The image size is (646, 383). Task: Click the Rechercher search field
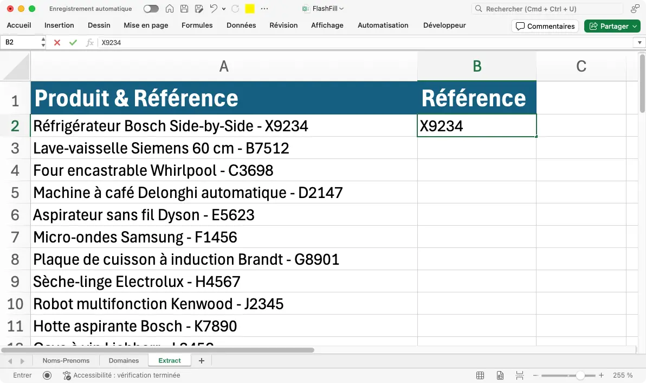tap(547, 9)
